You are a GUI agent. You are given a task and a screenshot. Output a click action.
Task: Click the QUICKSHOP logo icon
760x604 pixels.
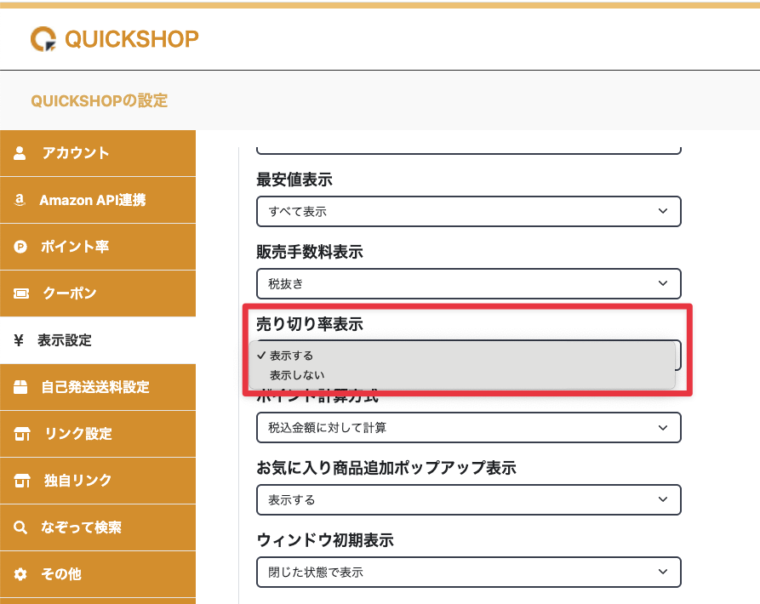point(43,38)
